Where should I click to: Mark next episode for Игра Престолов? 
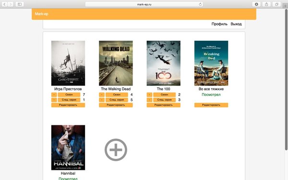point(69,100)
